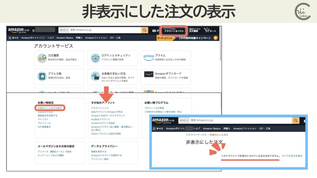Click the Amazonギフトカード icon
This screenshot has height=178, width=317.
(149, 74)
